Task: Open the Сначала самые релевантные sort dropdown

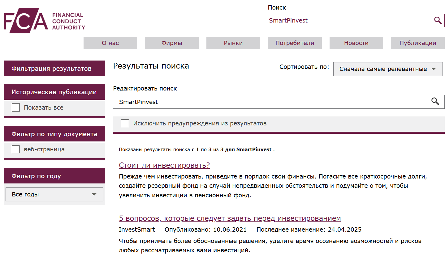Action: pos(387,69)
